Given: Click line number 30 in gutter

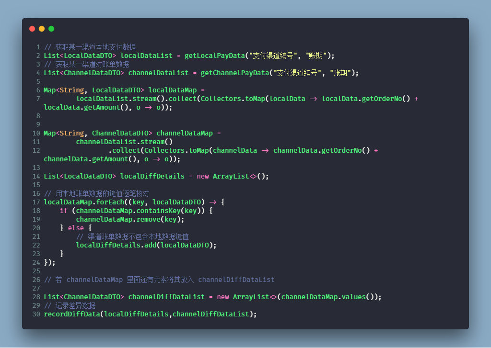Looking at the screenshot, I should 36,314.
